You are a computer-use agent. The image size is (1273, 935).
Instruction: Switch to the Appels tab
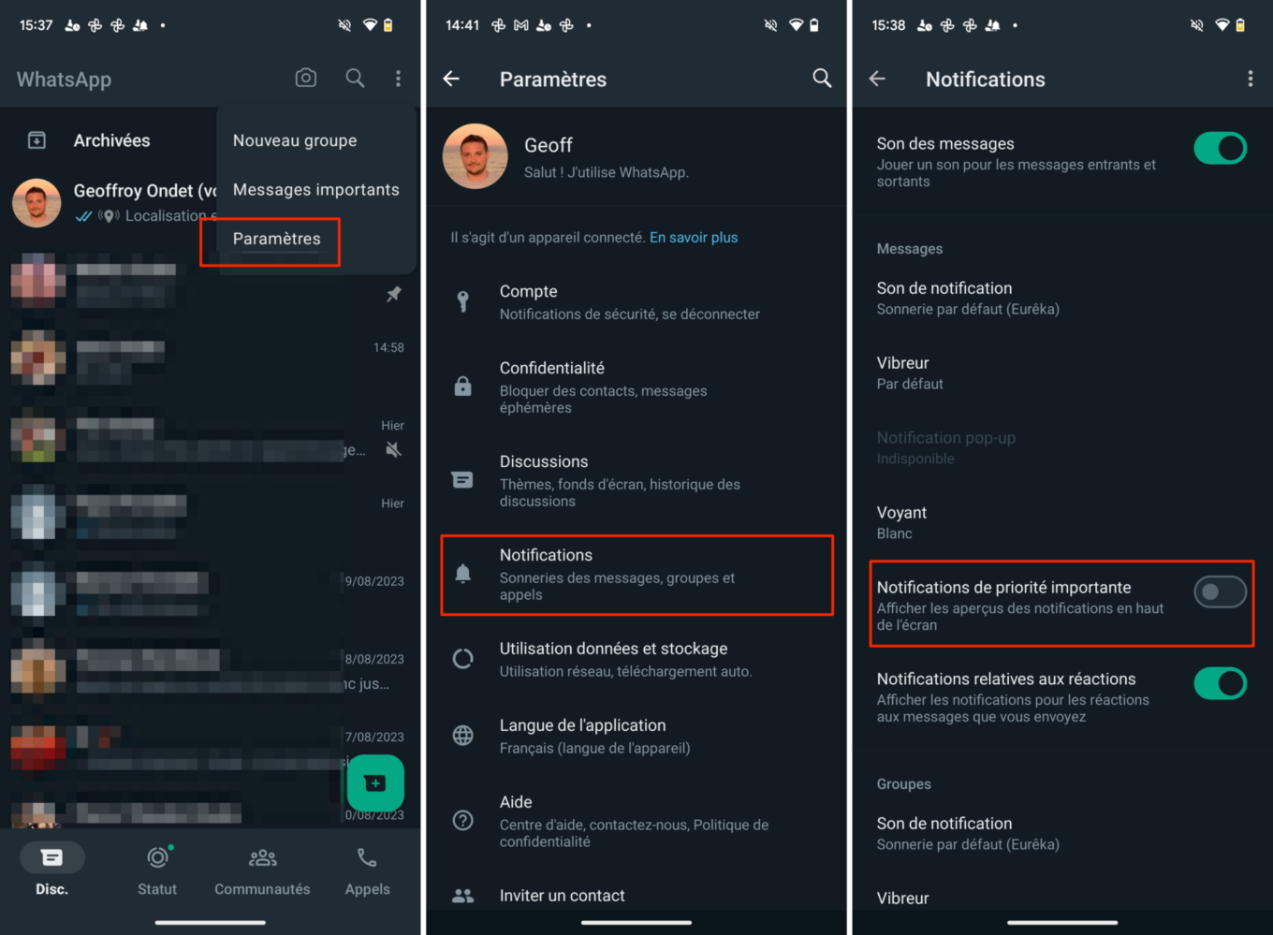(x=367, y=870)
